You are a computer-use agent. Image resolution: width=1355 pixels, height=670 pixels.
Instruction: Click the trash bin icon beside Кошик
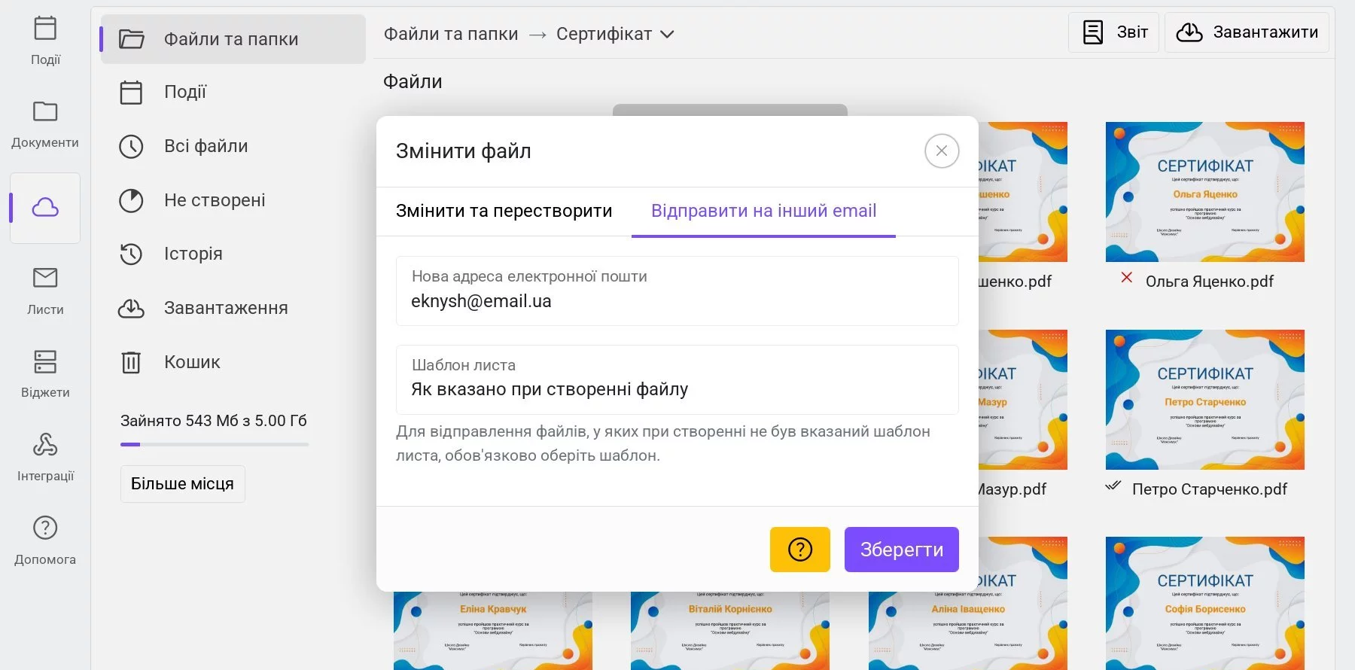click(x=131, y=362)
